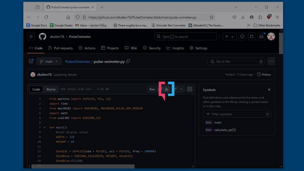Show more bookmarks chevron

coord(249,25)
